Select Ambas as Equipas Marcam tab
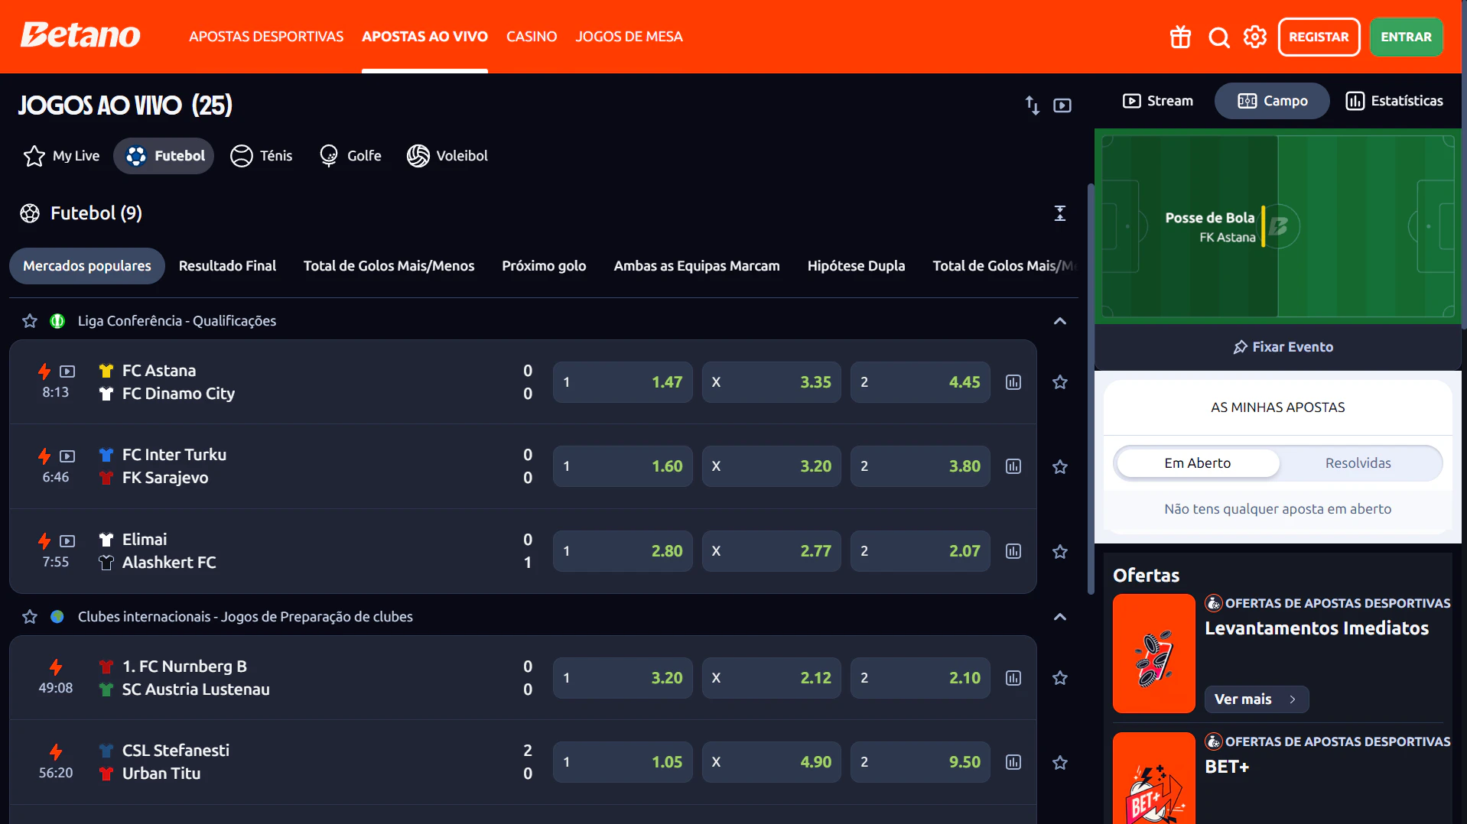 (x=697, y=266)
